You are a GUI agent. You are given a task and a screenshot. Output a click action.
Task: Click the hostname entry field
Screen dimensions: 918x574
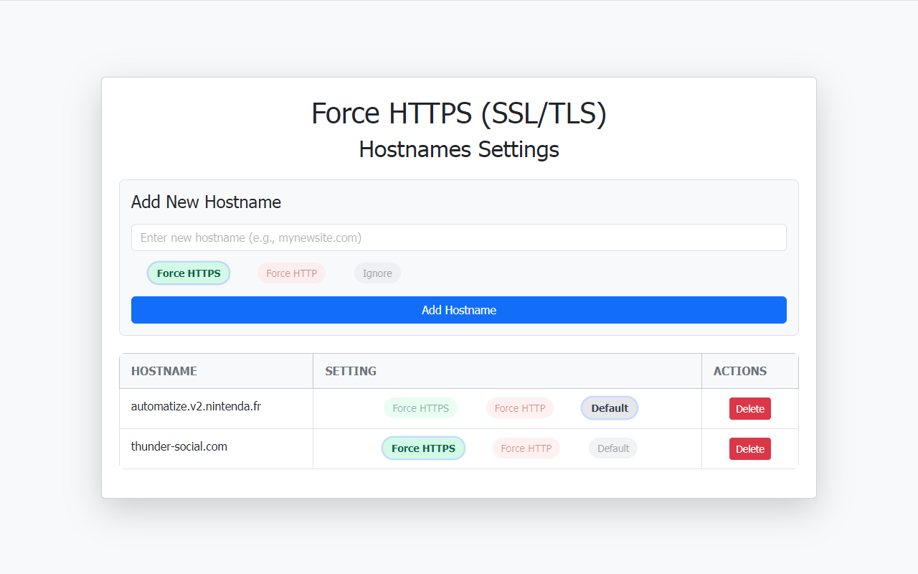(x=458, y=237)
